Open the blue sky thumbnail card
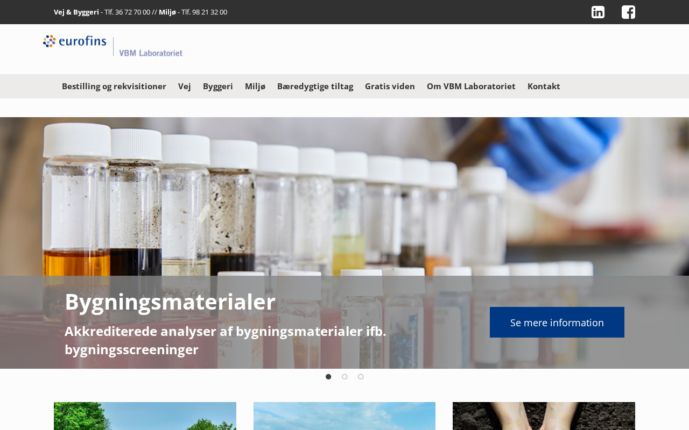Image resolution: width=689 pixels, height=430 pixels. [x=344, y=416]
